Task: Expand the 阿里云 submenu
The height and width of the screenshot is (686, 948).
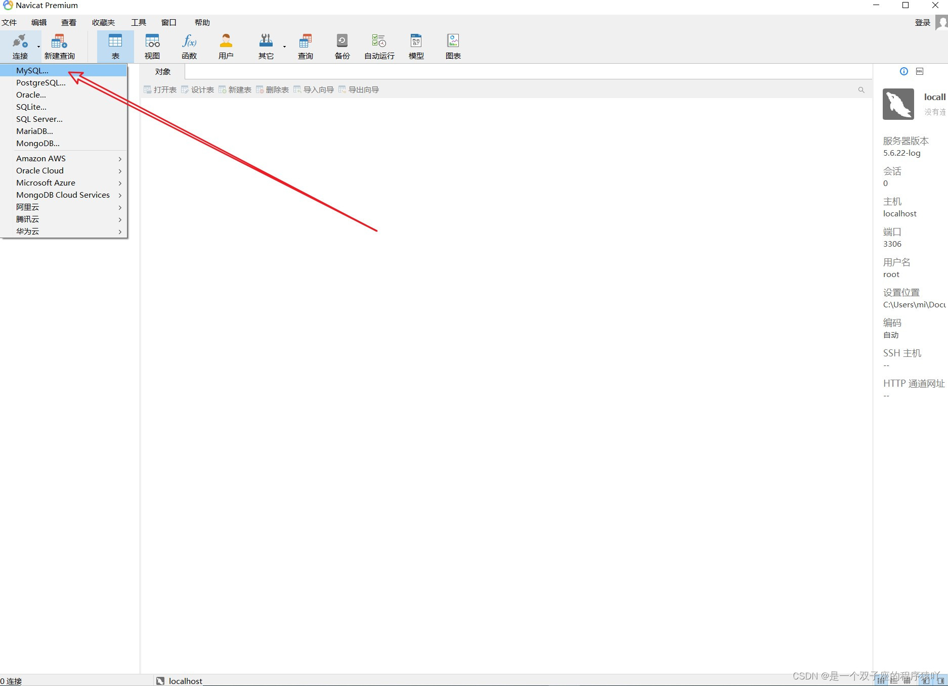Action: [x=64, y=207]
